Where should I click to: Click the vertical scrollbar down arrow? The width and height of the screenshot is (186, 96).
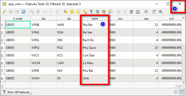184,83
